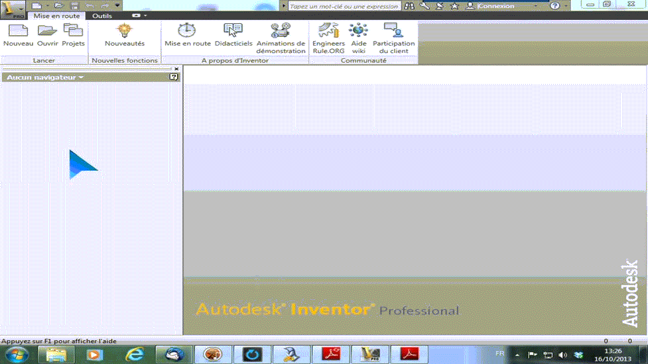Image resolution: width=648 pixels, height=364 pixels.
Task: Click the Nouvelles fonctions panel title
Action: 125,60
